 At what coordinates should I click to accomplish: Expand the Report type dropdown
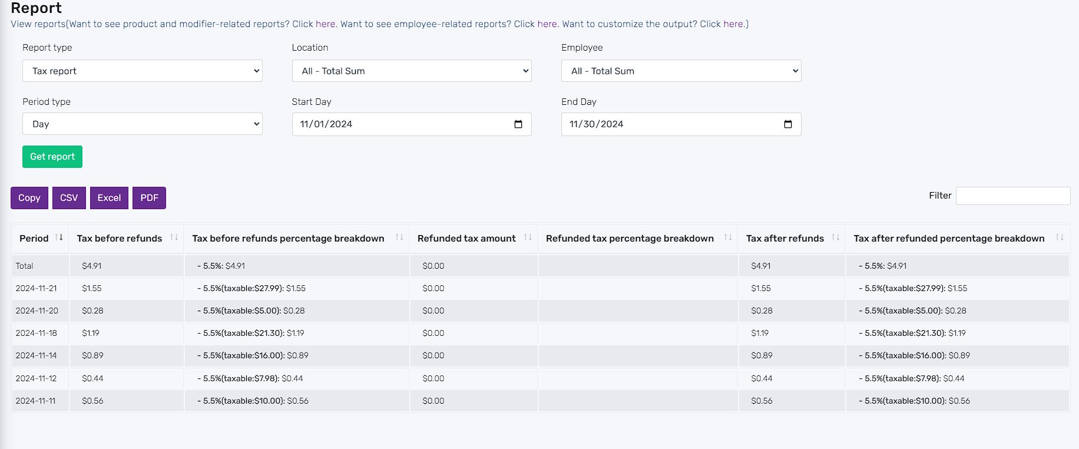tap(143, 71)
